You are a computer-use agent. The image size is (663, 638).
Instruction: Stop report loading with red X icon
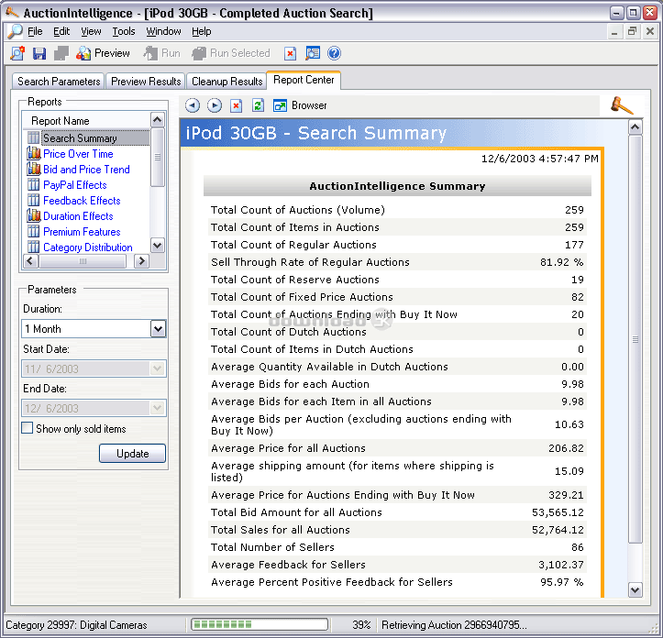236,105
